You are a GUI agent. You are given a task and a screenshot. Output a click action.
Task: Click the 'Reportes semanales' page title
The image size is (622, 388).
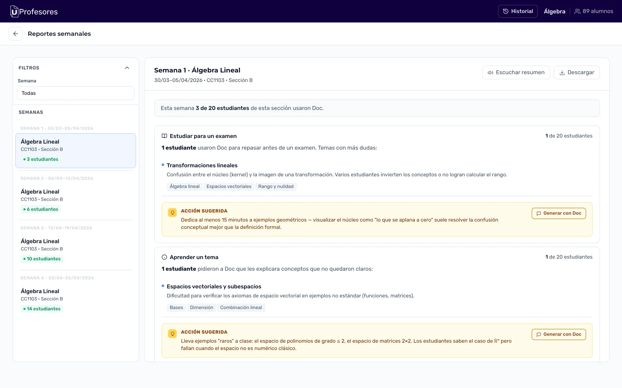pyautogui.click(x=59, y=34)
